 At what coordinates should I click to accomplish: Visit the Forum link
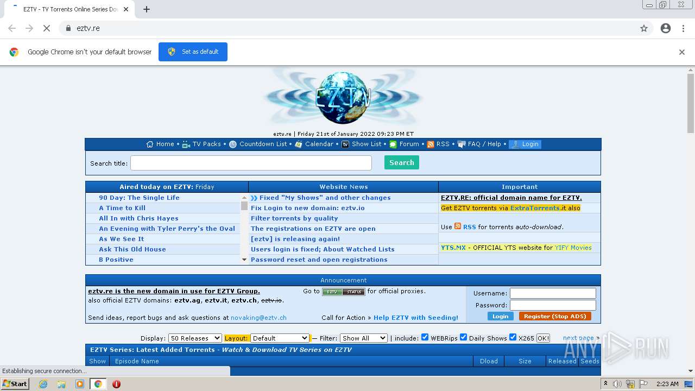[x=409, y=144]
